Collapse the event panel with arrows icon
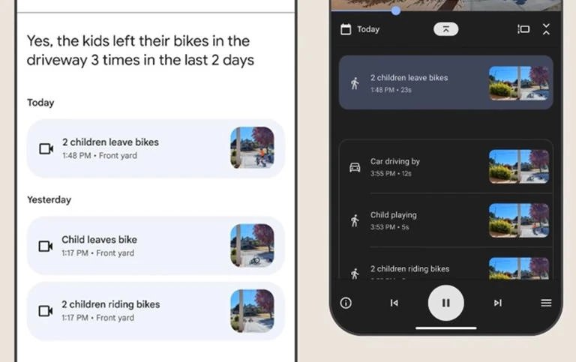 (x=546, y=29)
